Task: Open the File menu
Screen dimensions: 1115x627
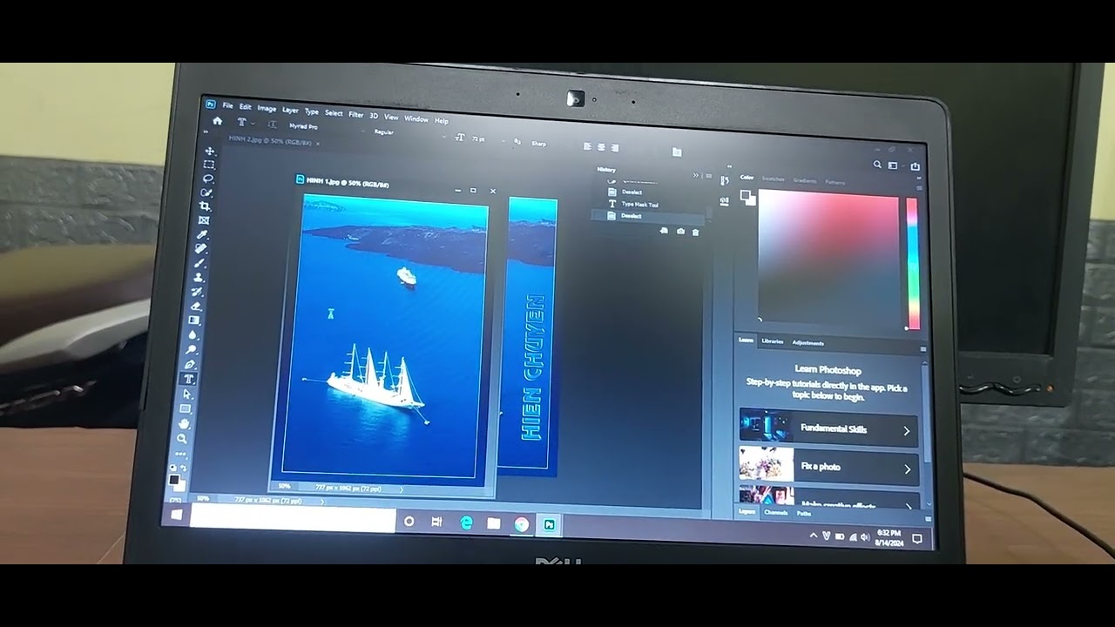Action: 227,105
